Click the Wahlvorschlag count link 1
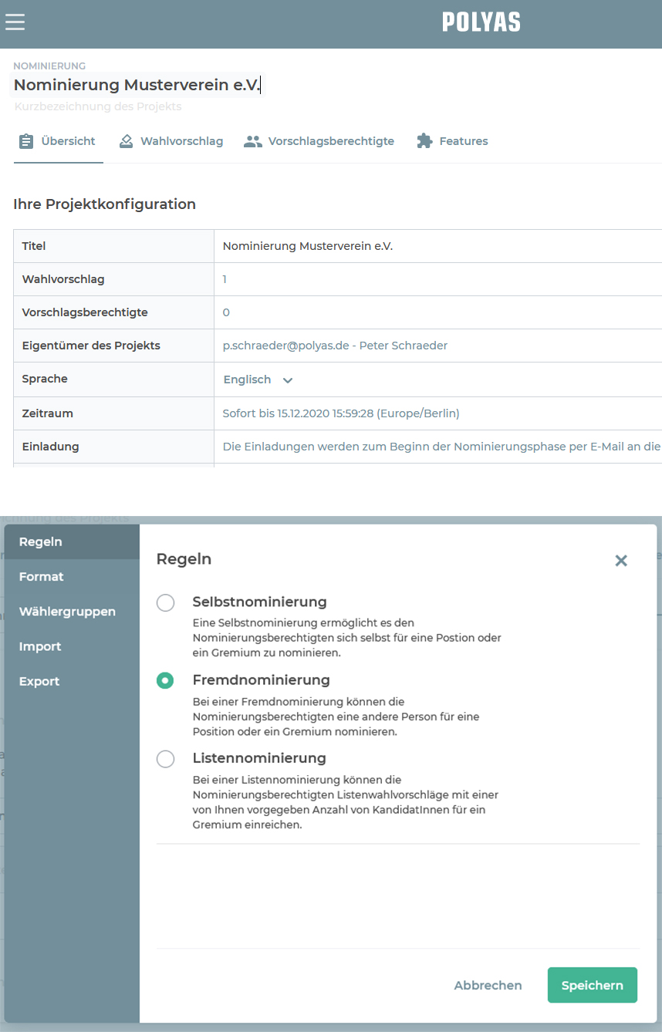Screen dimensions: 662x1032 tap(225, 279)
